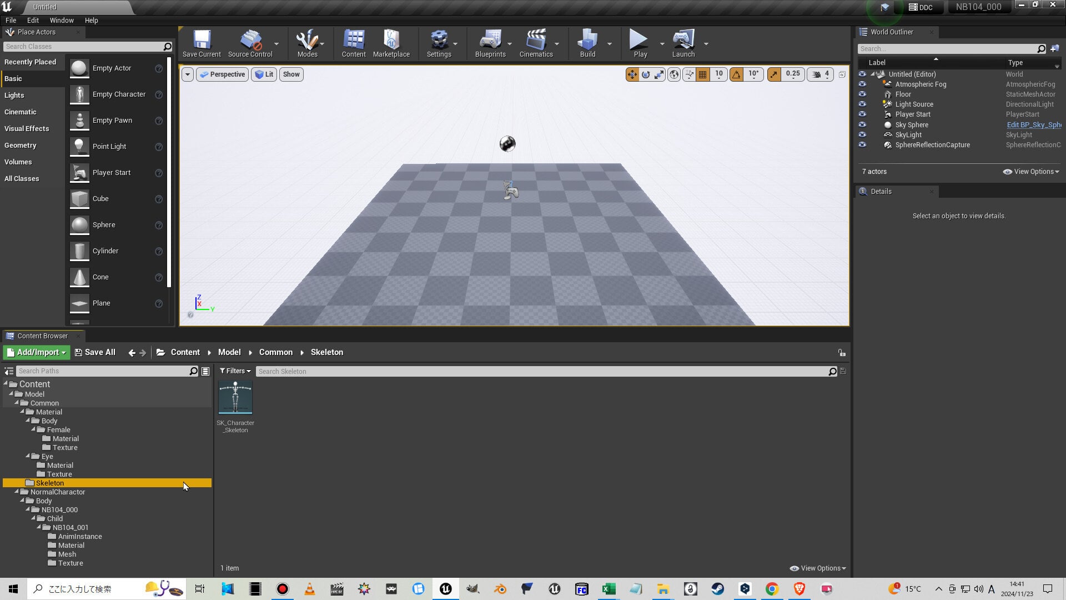
Task: Hide the Floor actor in outliner
Action: tap(862, 94)
